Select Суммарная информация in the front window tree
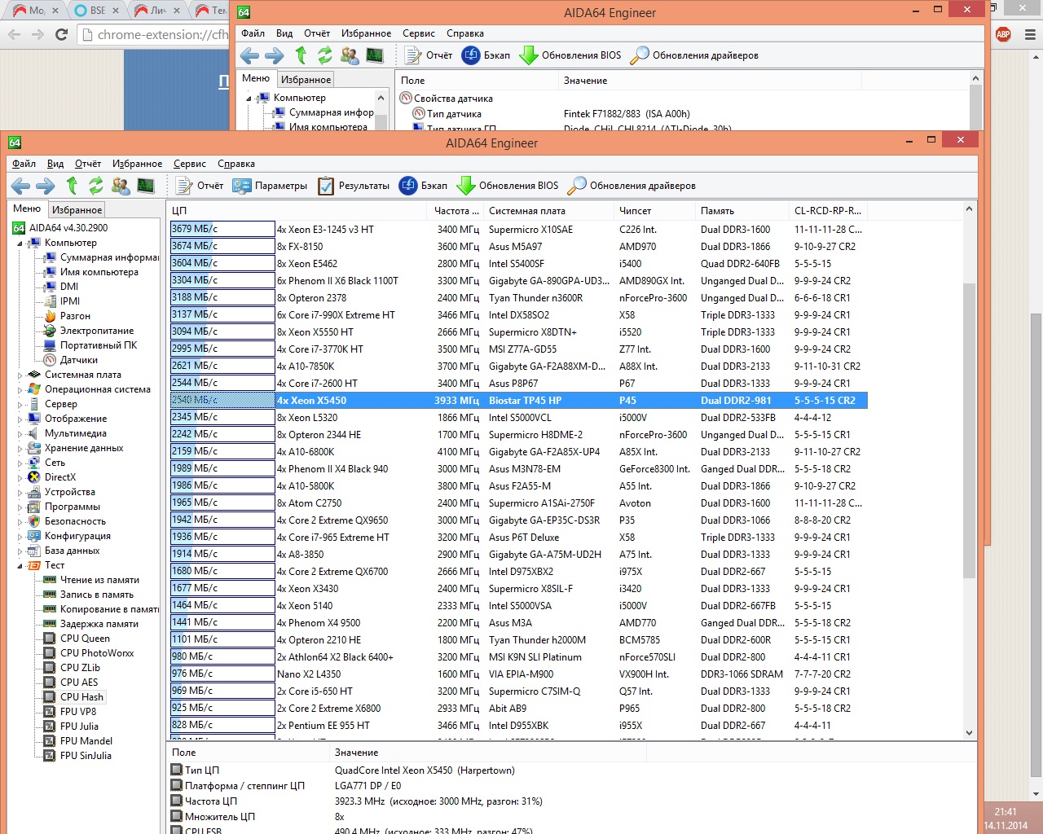This screenshot has height=834, width=1043. [x=109, y=257]
